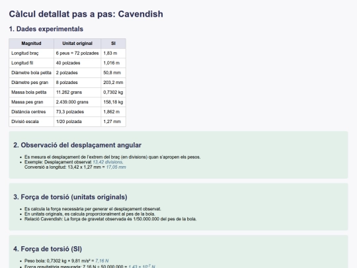This screenshot has height=268, width=357.
Task: Select the '2.439.000 grans' cell
Action: 77,103
